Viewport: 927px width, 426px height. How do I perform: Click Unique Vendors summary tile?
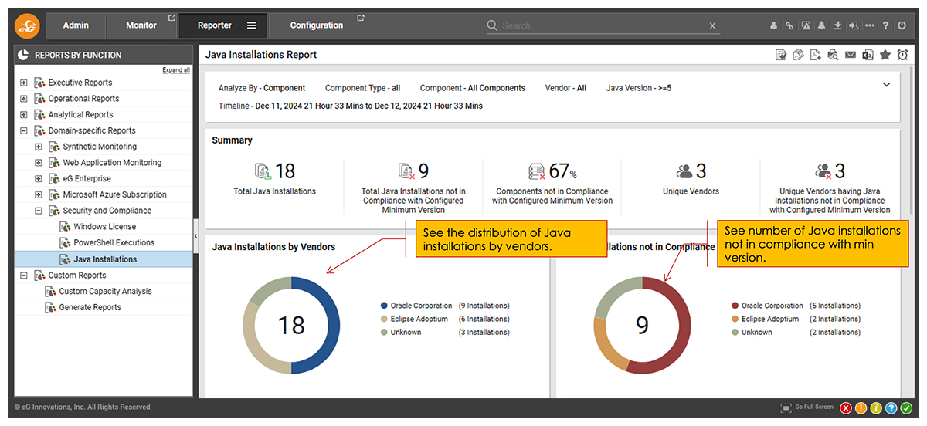tap(691, 179)
